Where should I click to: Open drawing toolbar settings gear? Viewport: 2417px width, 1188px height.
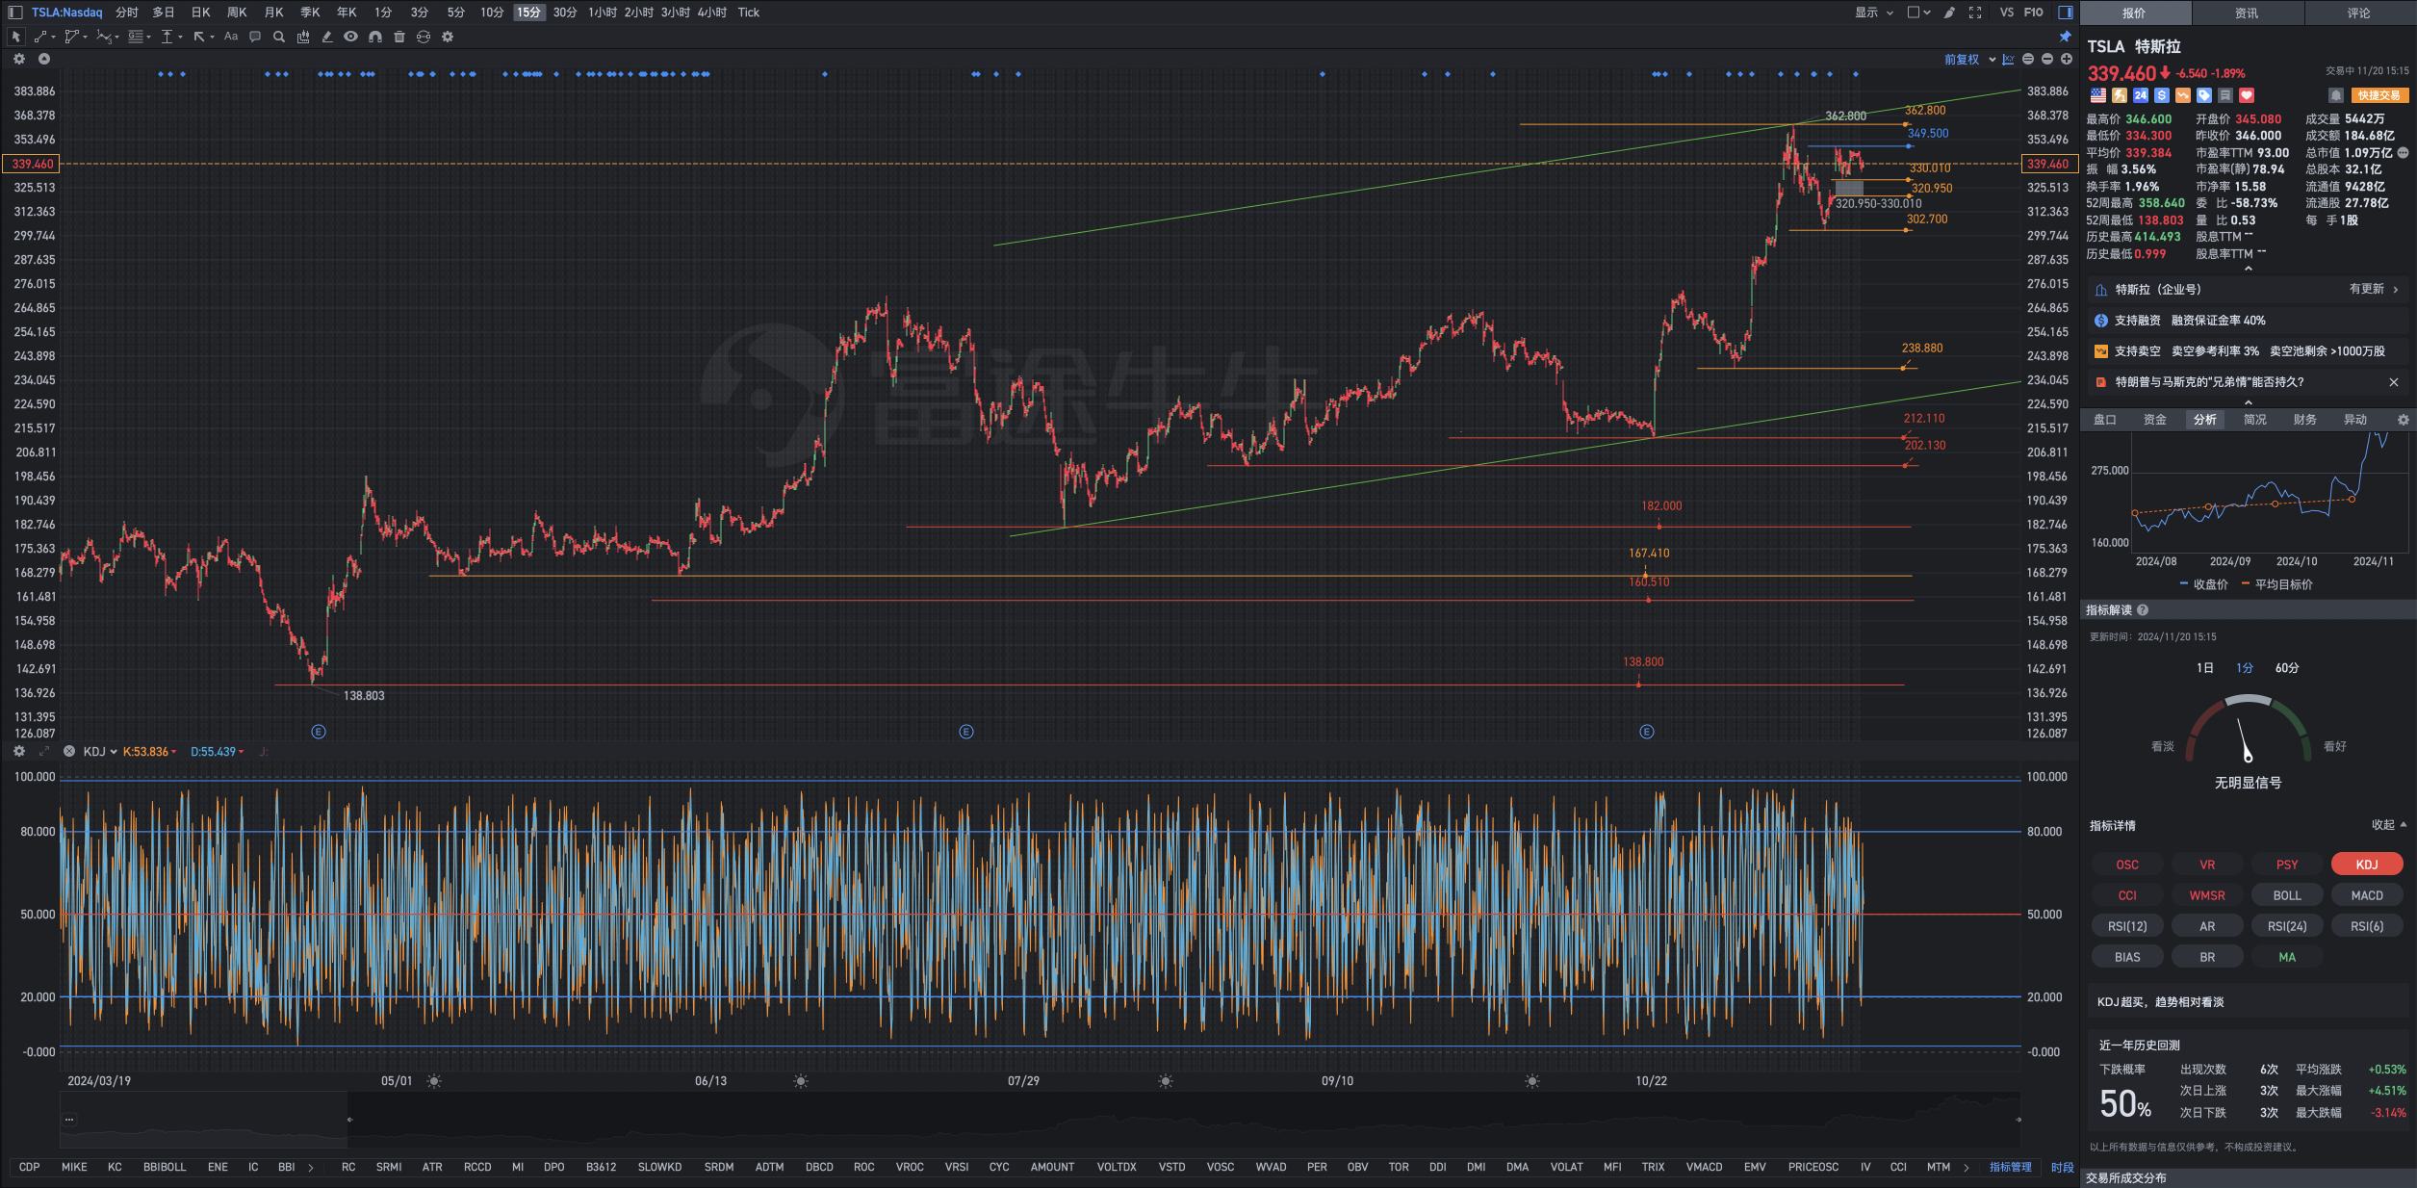coord(448,37)
